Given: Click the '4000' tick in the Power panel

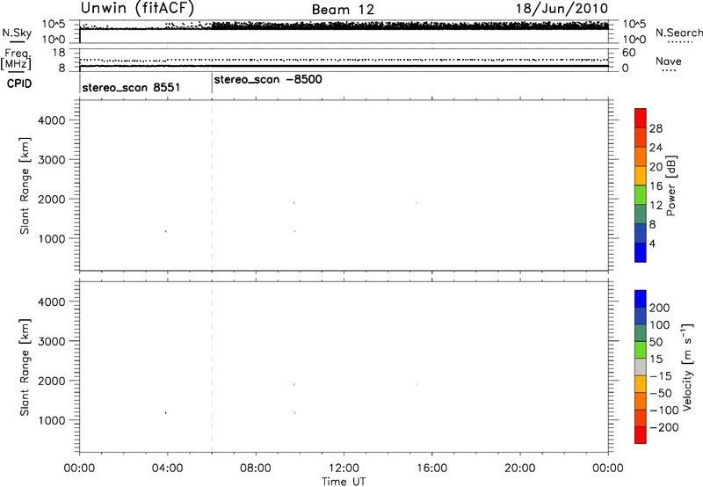Looking at the screenshot, I should [52, 120].
